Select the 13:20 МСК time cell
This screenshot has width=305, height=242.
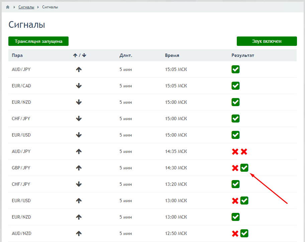(176, 184)
